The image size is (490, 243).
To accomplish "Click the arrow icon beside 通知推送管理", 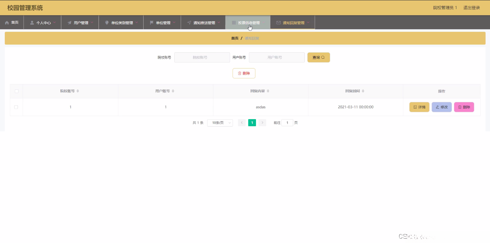I will click(189, 23).
